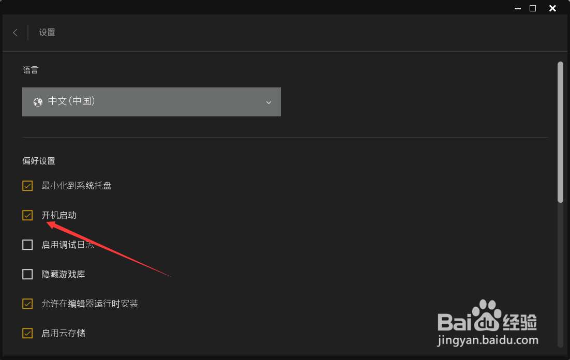570x360 pixels.
Task: Click the 启用云存储 label text
Action: click(x=63, y=333)
